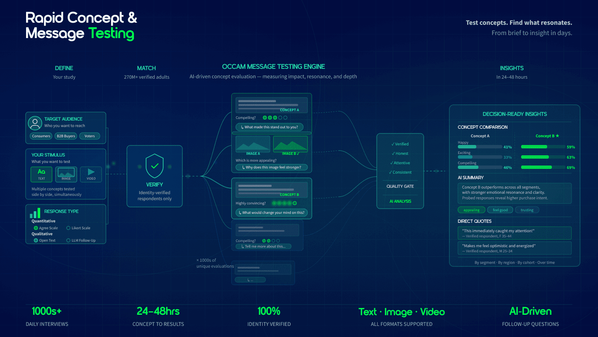Click the '1000s+' daily interviews stat
Viewport: 598px width, 337px height.
tap(47, 311)
